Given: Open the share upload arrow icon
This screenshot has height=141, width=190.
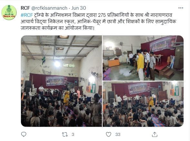Looking at the screenshot, I should 155,134.
